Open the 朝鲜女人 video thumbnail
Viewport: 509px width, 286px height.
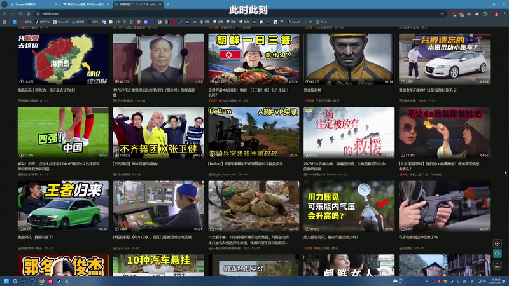pyautogui.click(x=349, y=265)
